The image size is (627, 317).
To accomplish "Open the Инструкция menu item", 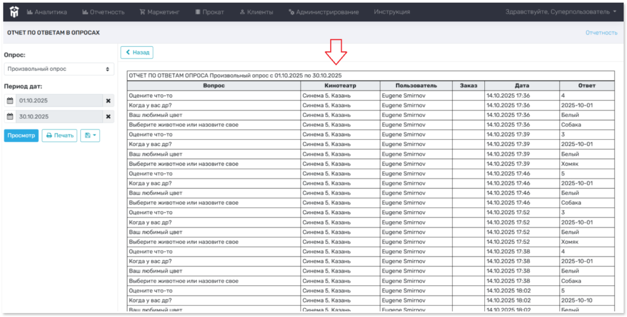I will point(392,12).
